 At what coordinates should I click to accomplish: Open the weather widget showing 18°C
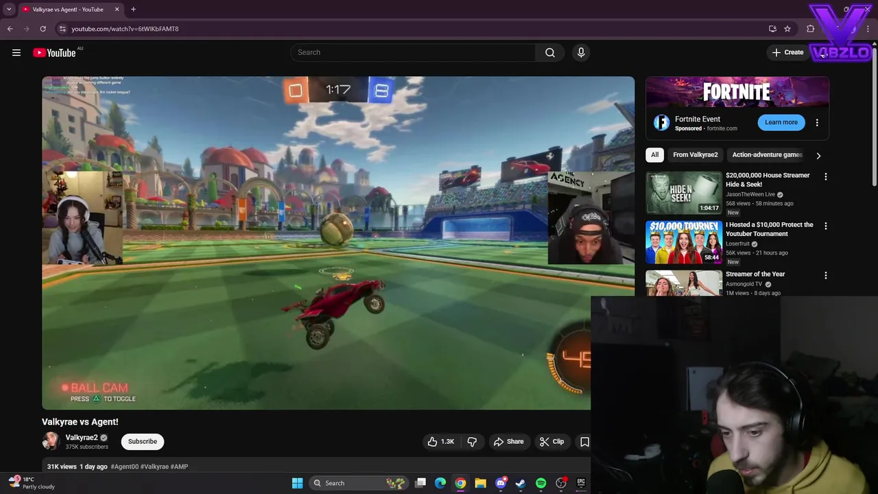pyautogui.click(x=31, y=483)
